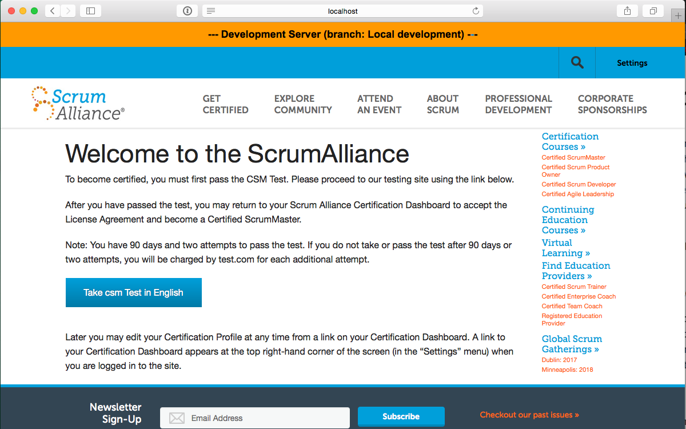Image resolution: width=686 pixels, height=429 pixels.
Task: Open the Corporate Sponsorships menu
Action: click(612, 104)
